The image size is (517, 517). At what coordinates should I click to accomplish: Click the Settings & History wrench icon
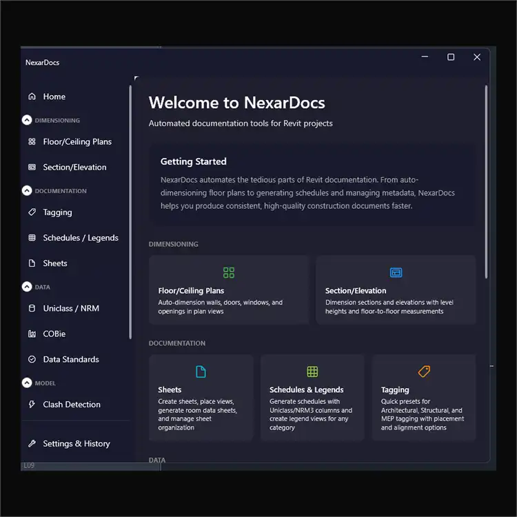[32, 443]
